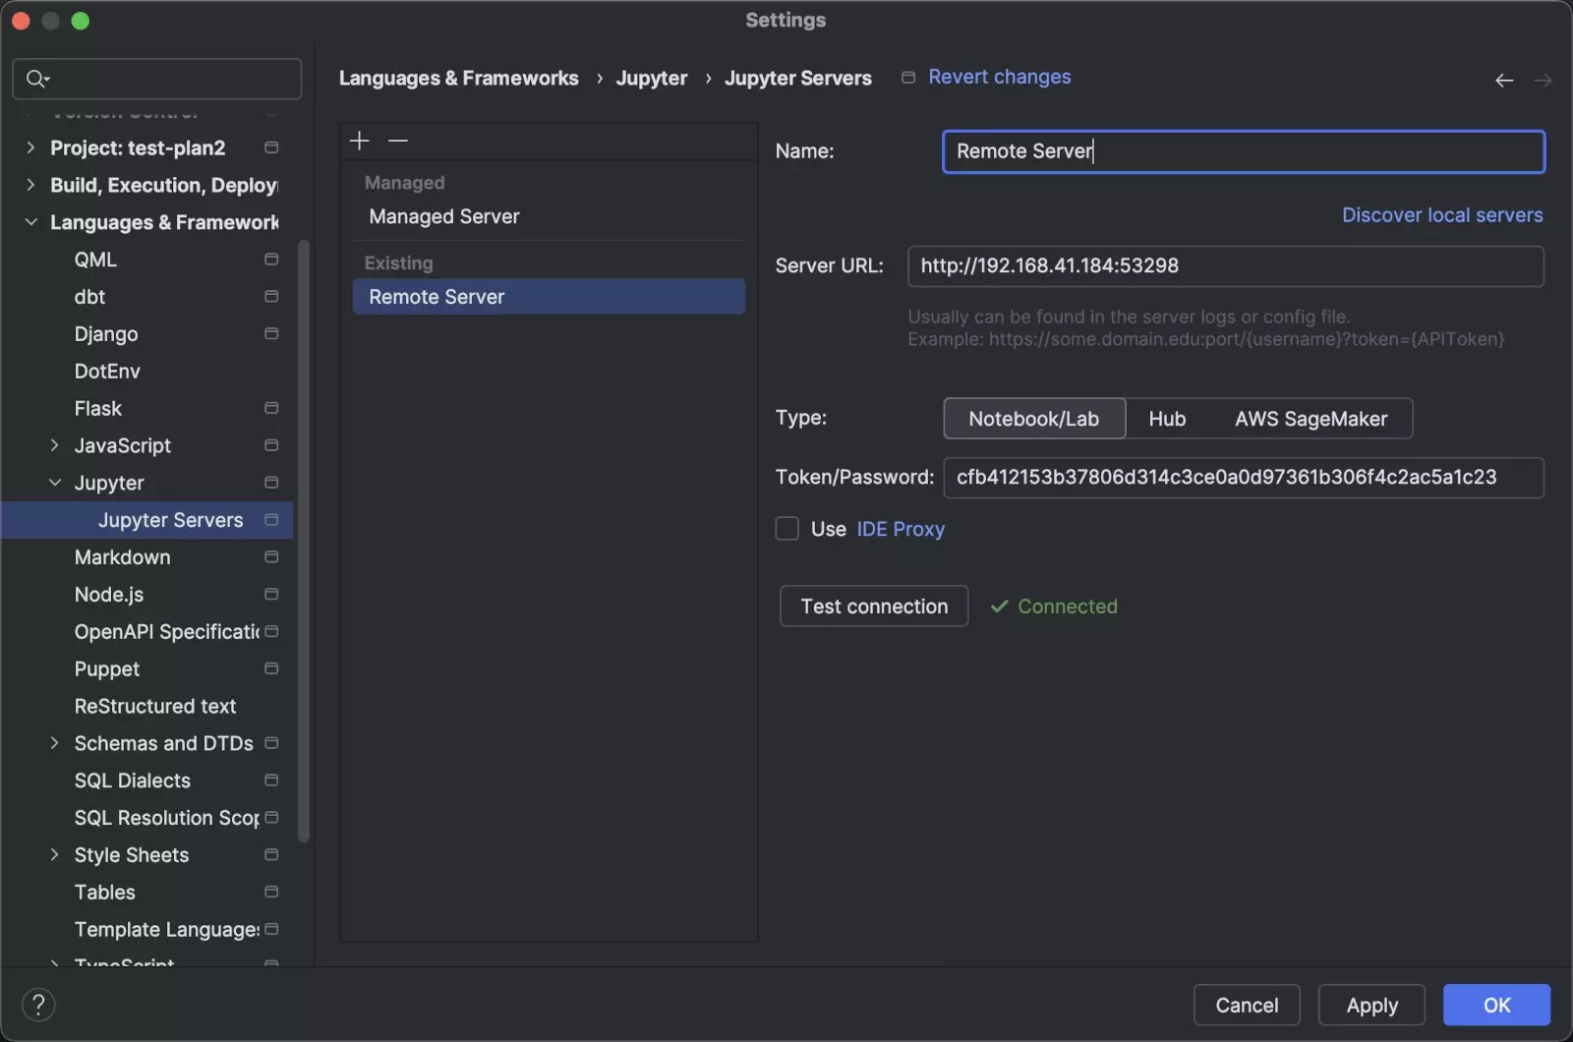Switch server type to AWS SageMaker
1573x1042 pixels.
click(x=1310, y=418)
